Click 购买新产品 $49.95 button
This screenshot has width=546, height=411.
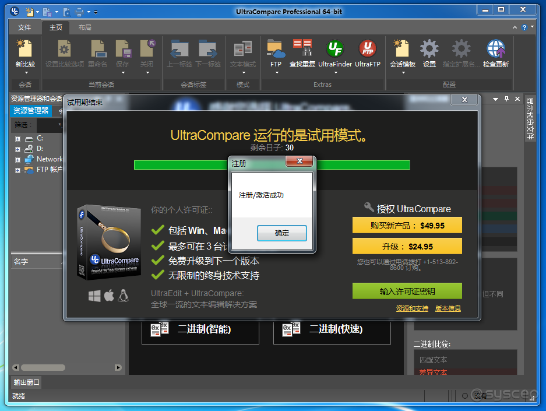pos(407,226)
